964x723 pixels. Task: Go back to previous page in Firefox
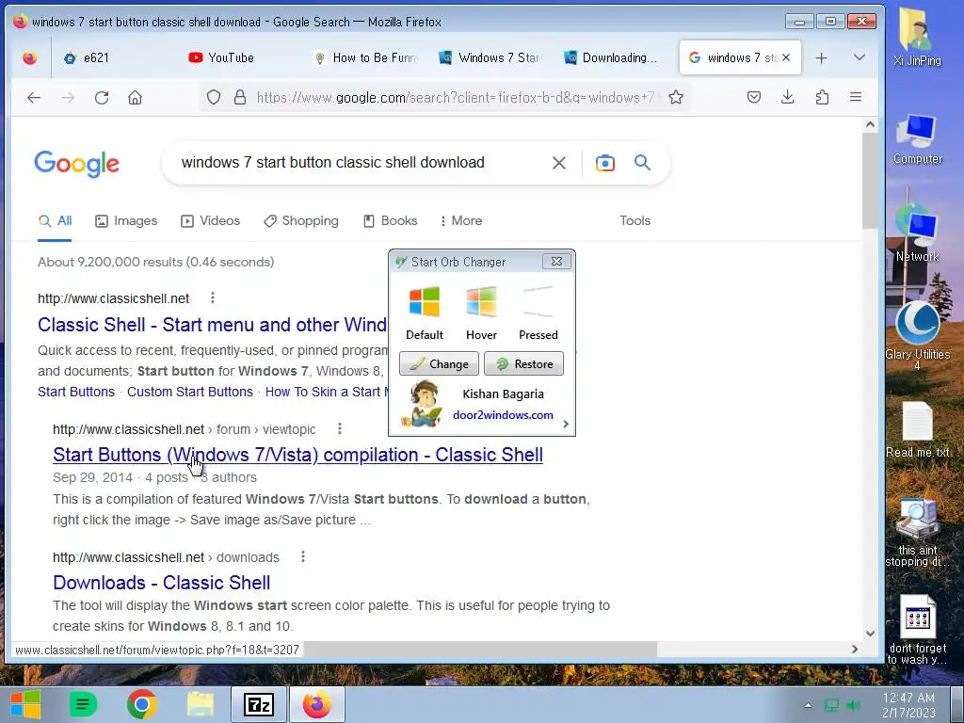[34, 97]
